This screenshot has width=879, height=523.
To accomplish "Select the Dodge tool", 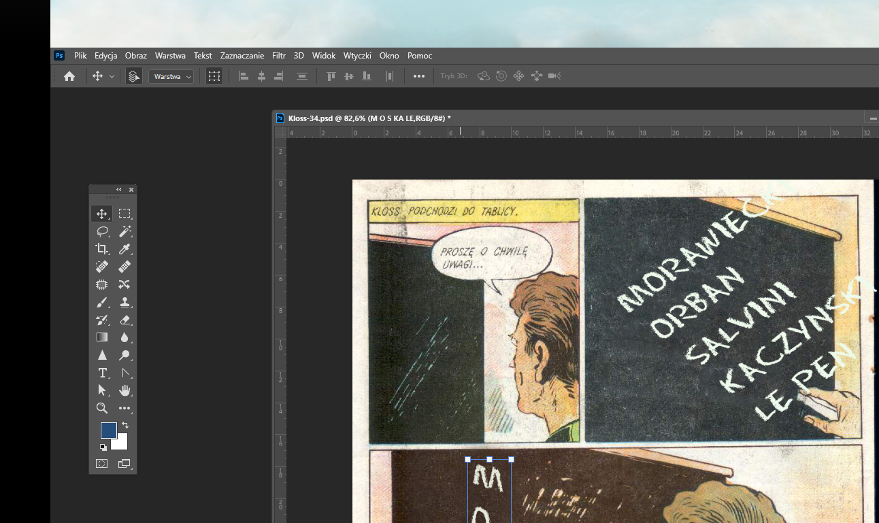I will click(125, 355).
